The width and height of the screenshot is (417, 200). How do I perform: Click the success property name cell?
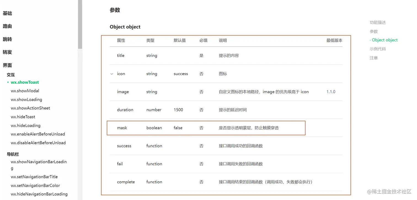pos(124,146)
